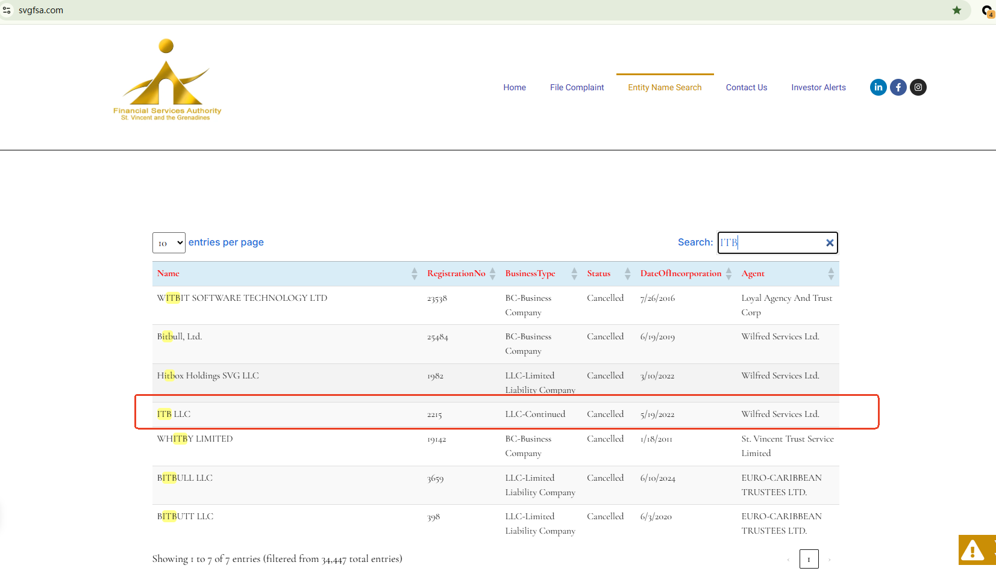Clear the search field with the X
996x577 pixels.
click(x=829, y=243)
